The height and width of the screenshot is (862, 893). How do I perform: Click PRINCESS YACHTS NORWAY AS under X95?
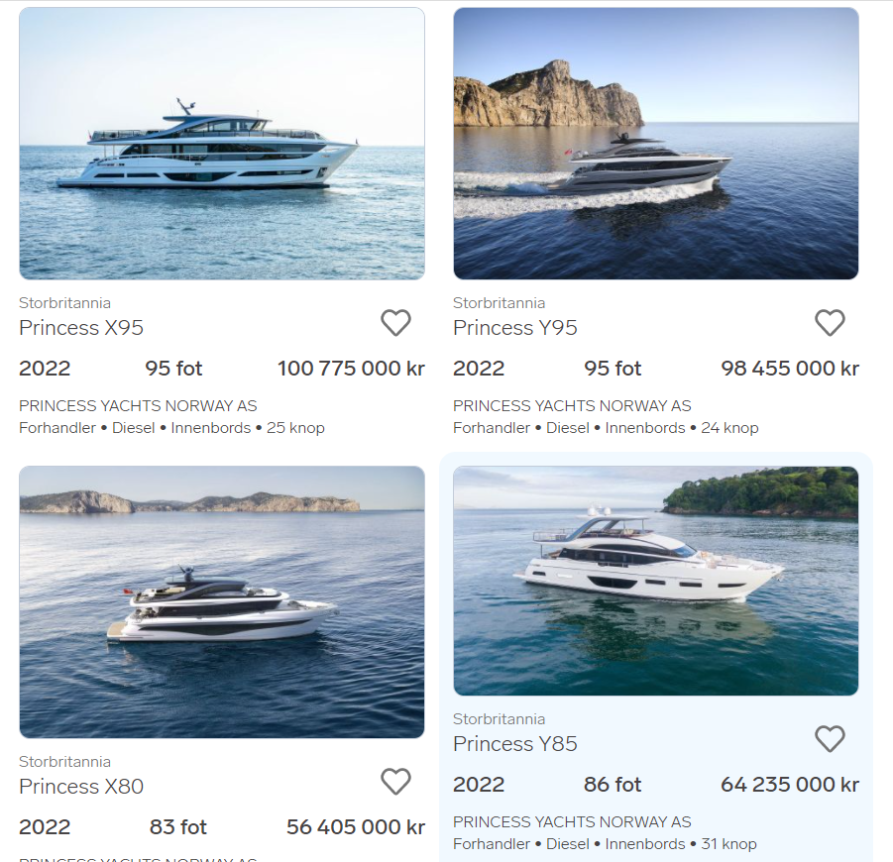click(138, 406)
